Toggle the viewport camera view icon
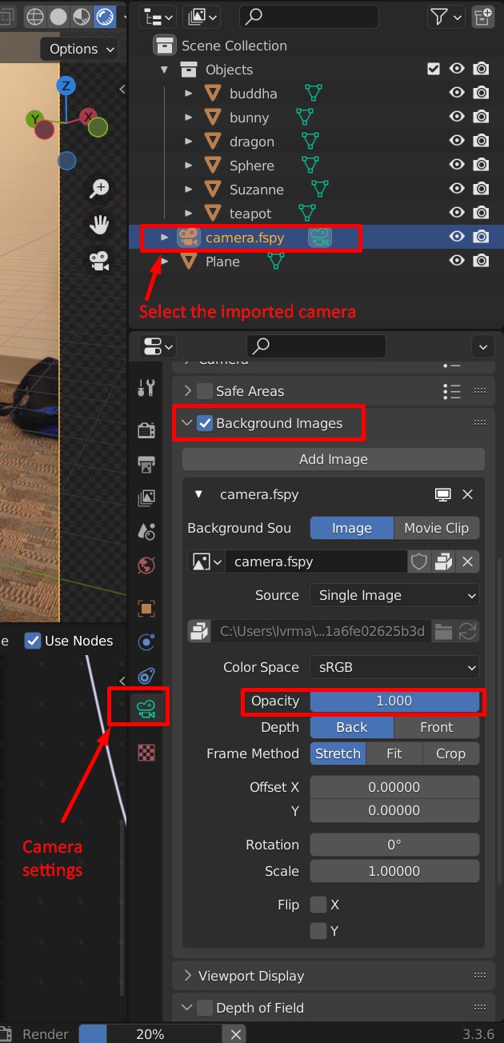Viewport: 504px width, 1043px height. point(99,260)
